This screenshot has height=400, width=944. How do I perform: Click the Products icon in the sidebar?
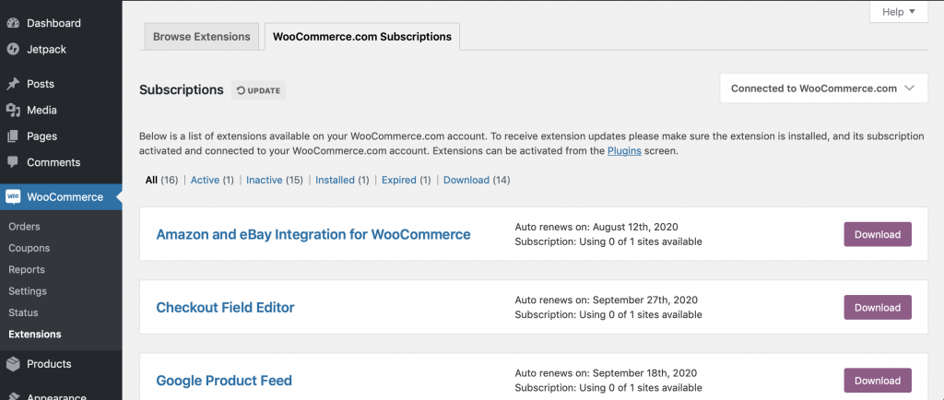pos(13,364)
